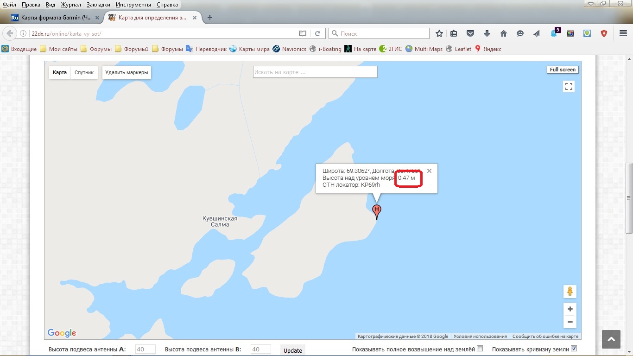This screenshot has height=356, width=633.
Task: Zoom in the map with plus button
Action: tap(570, 309)
